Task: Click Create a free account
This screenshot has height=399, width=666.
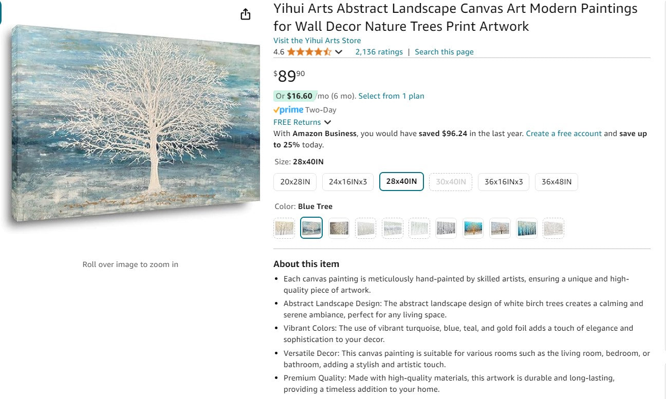Action: pos(563,134)
